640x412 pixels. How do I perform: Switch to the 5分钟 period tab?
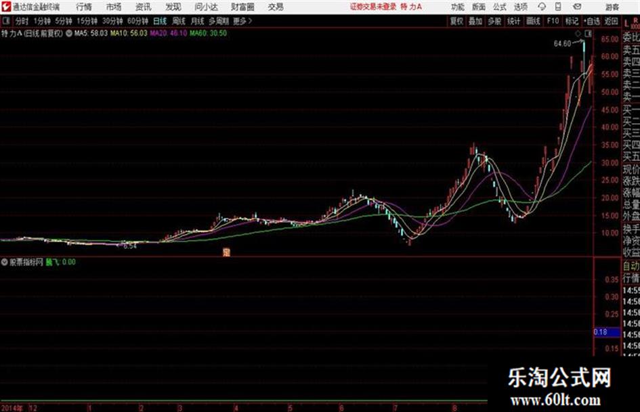click(63, 21)
